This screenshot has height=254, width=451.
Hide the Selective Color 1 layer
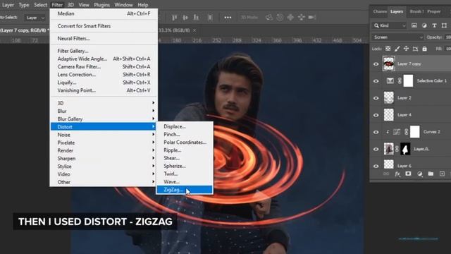click(x=376, y=81)
